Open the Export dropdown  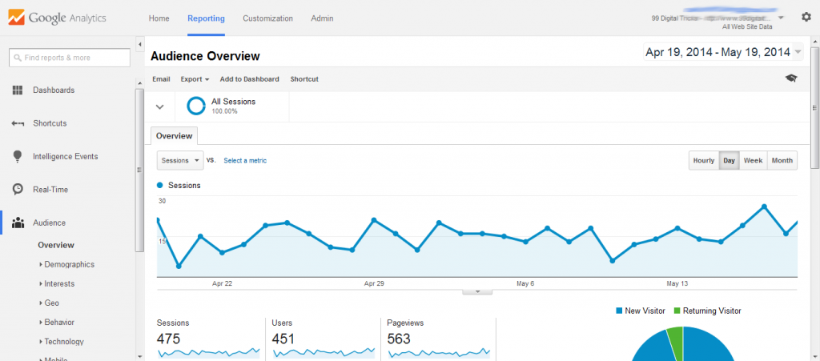click(x=195, y=79)
